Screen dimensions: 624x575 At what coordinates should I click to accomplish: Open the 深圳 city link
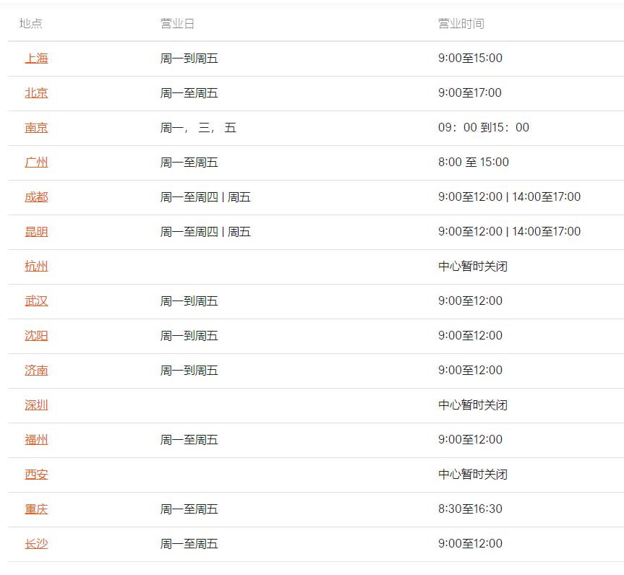36,405
